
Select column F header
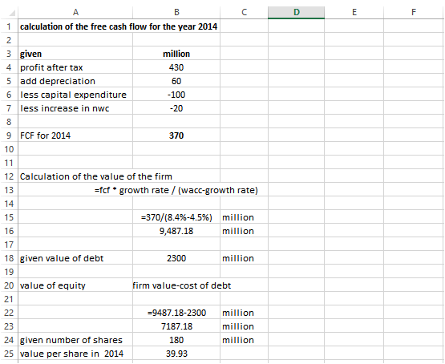pyautogui.click(x=414, y=12)
